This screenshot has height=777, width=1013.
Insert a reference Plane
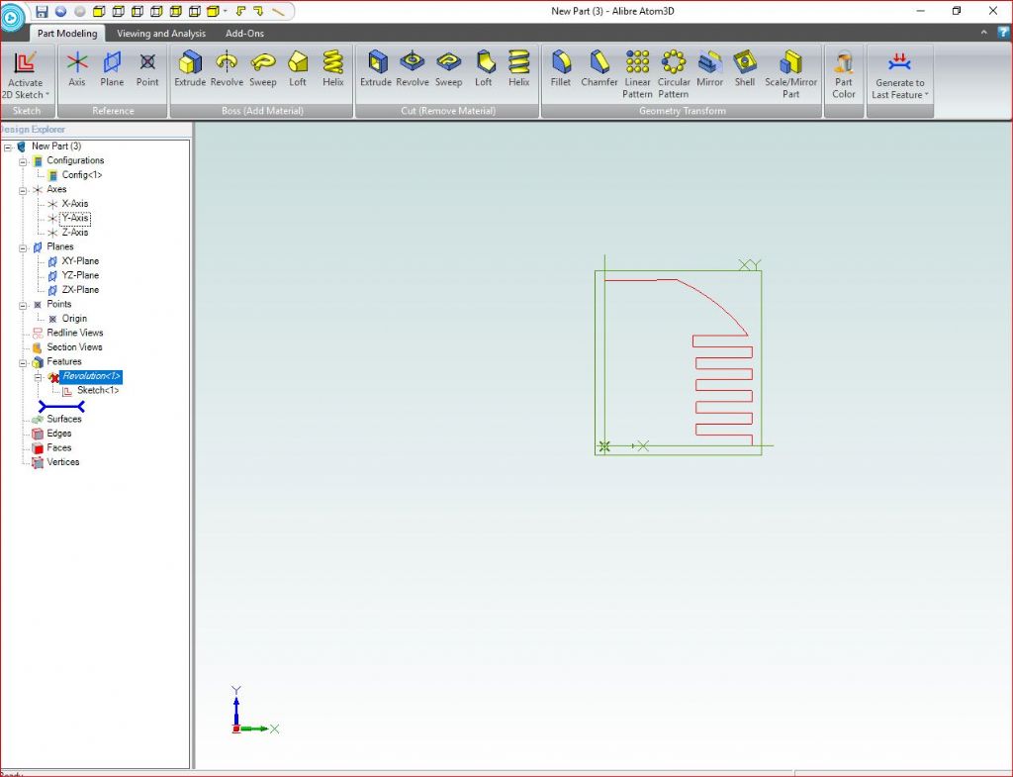pyautogui.click(x=112, y=68)
